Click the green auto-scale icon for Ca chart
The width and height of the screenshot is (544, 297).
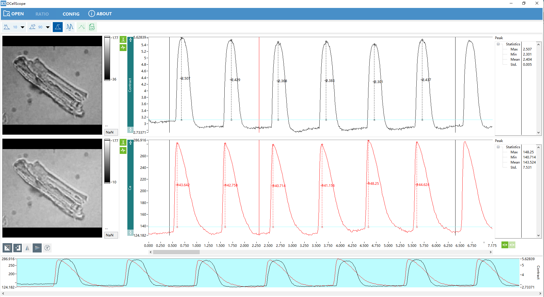coord(123,142)
